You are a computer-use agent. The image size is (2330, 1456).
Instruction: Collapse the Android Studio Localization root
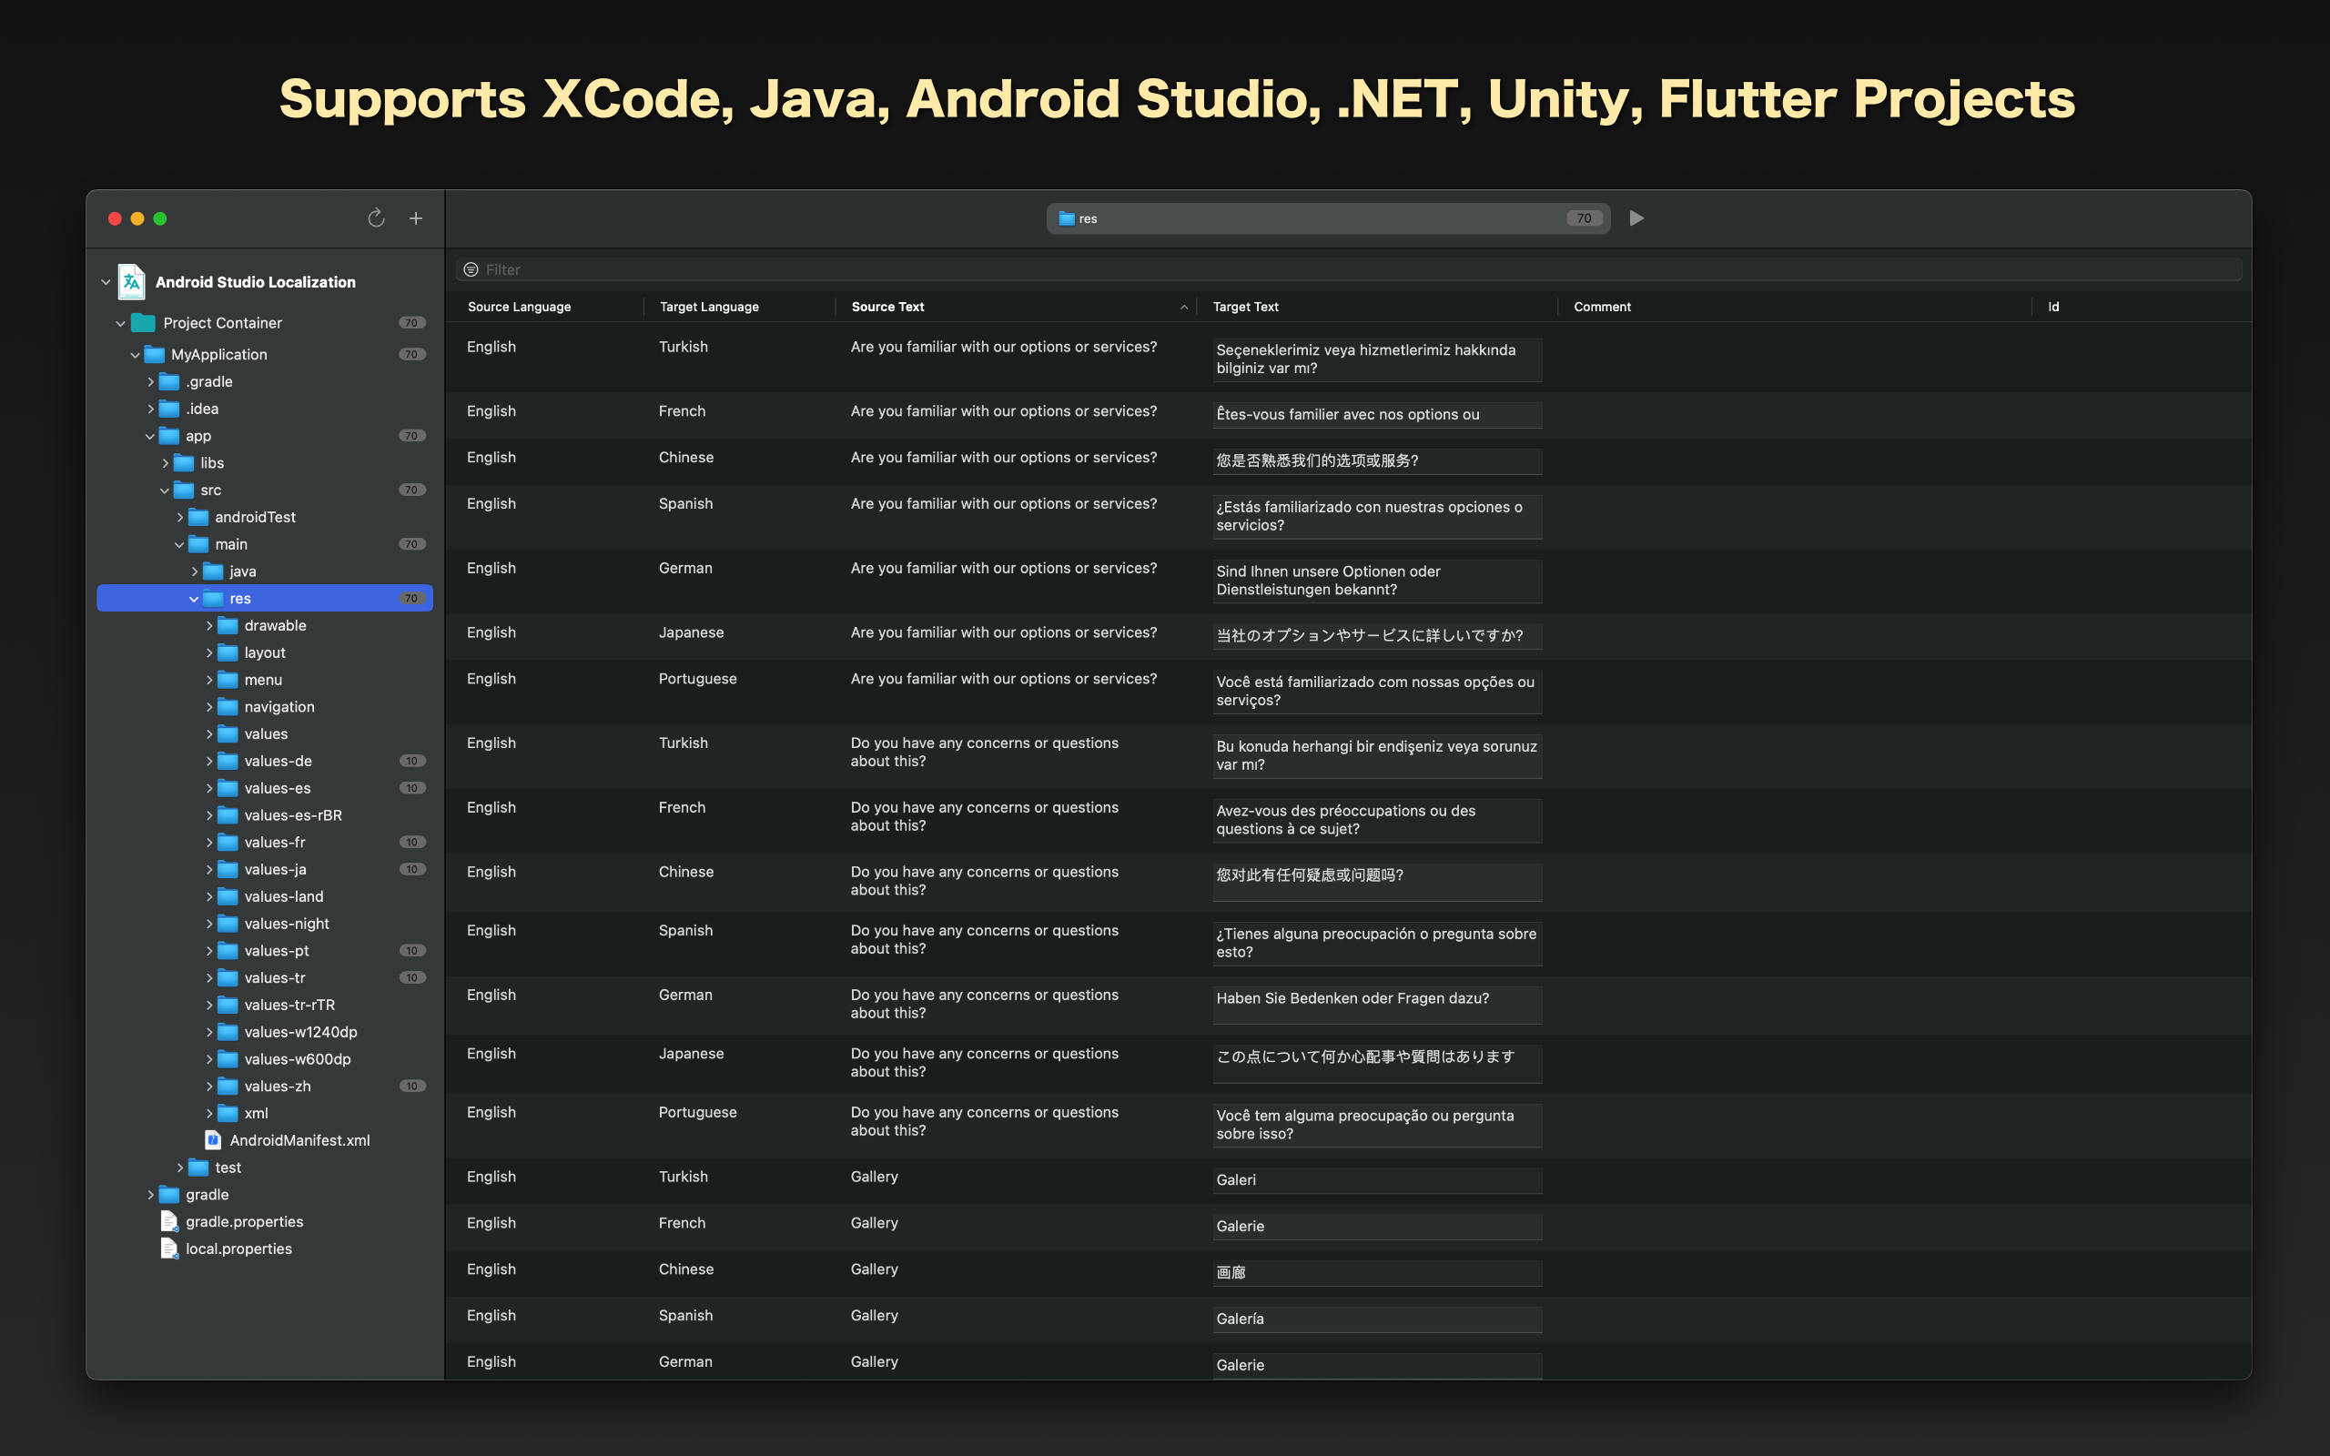click(x=106, y=282)
